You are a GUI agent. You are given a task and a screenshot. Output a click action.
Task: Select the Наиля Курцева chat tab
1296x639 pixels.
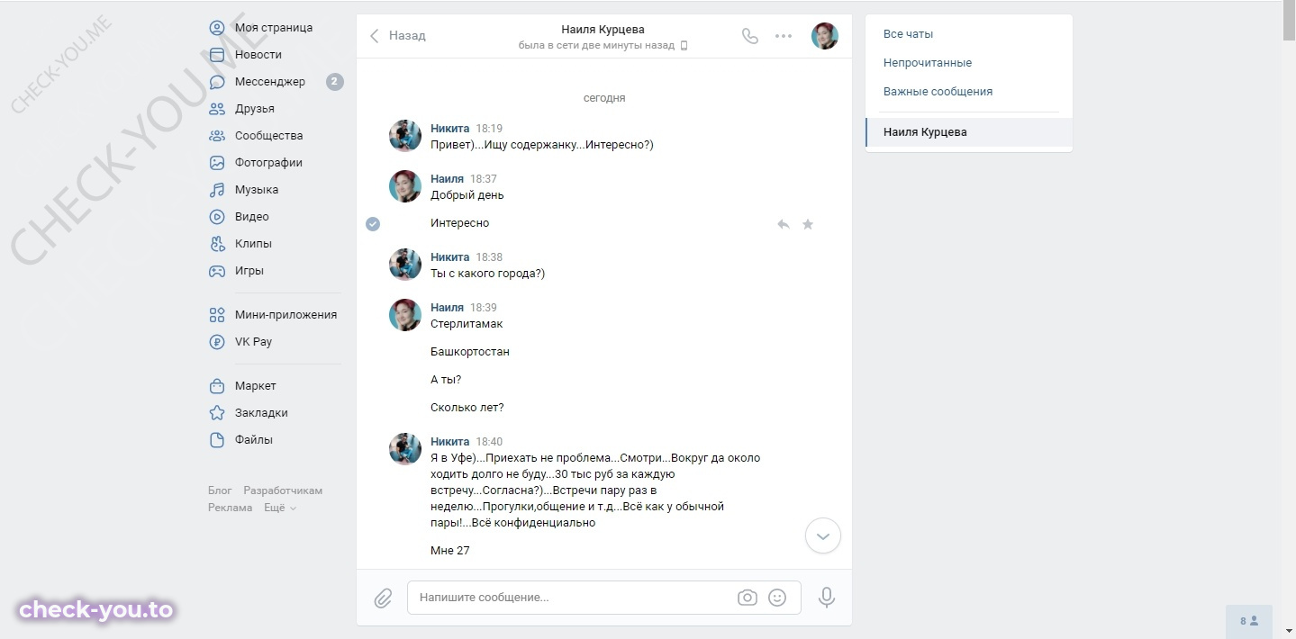pos(969,132)
